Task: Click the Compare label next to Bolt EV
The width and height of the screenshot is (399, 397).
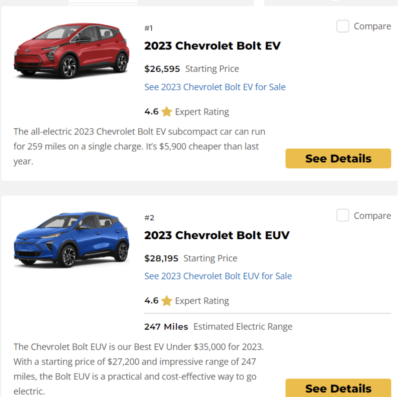Action: [372, 26]
